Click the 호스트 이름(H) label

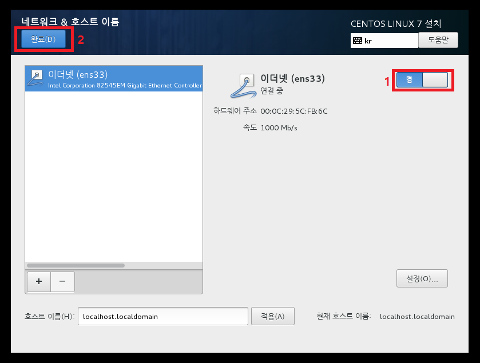50,316
